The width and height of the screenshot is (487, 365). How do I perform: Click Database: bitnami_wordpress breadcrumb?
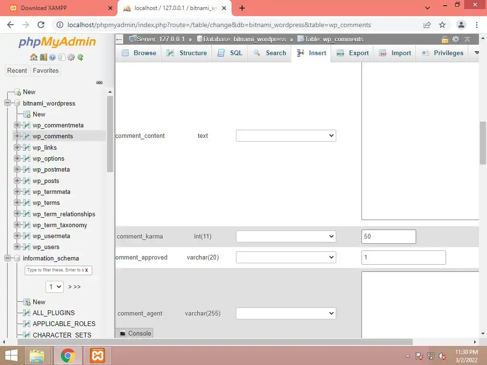tap(244, 39)
